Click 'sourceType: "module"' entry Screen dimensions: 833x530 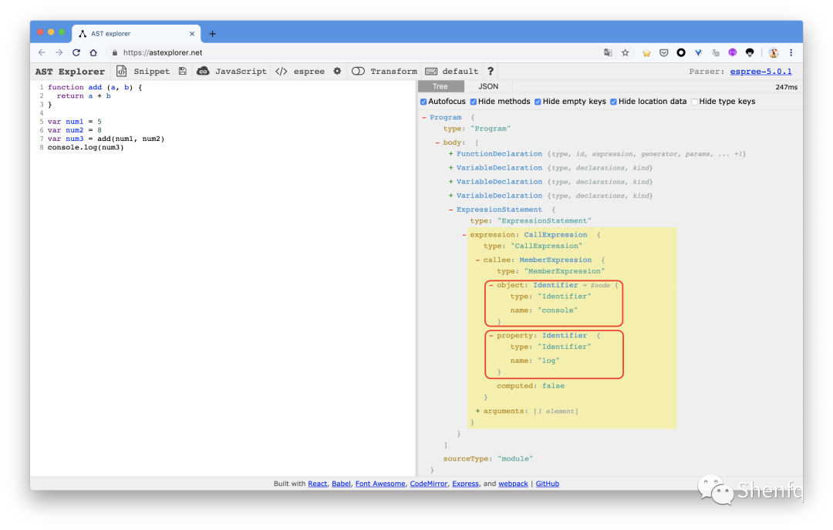488,459
